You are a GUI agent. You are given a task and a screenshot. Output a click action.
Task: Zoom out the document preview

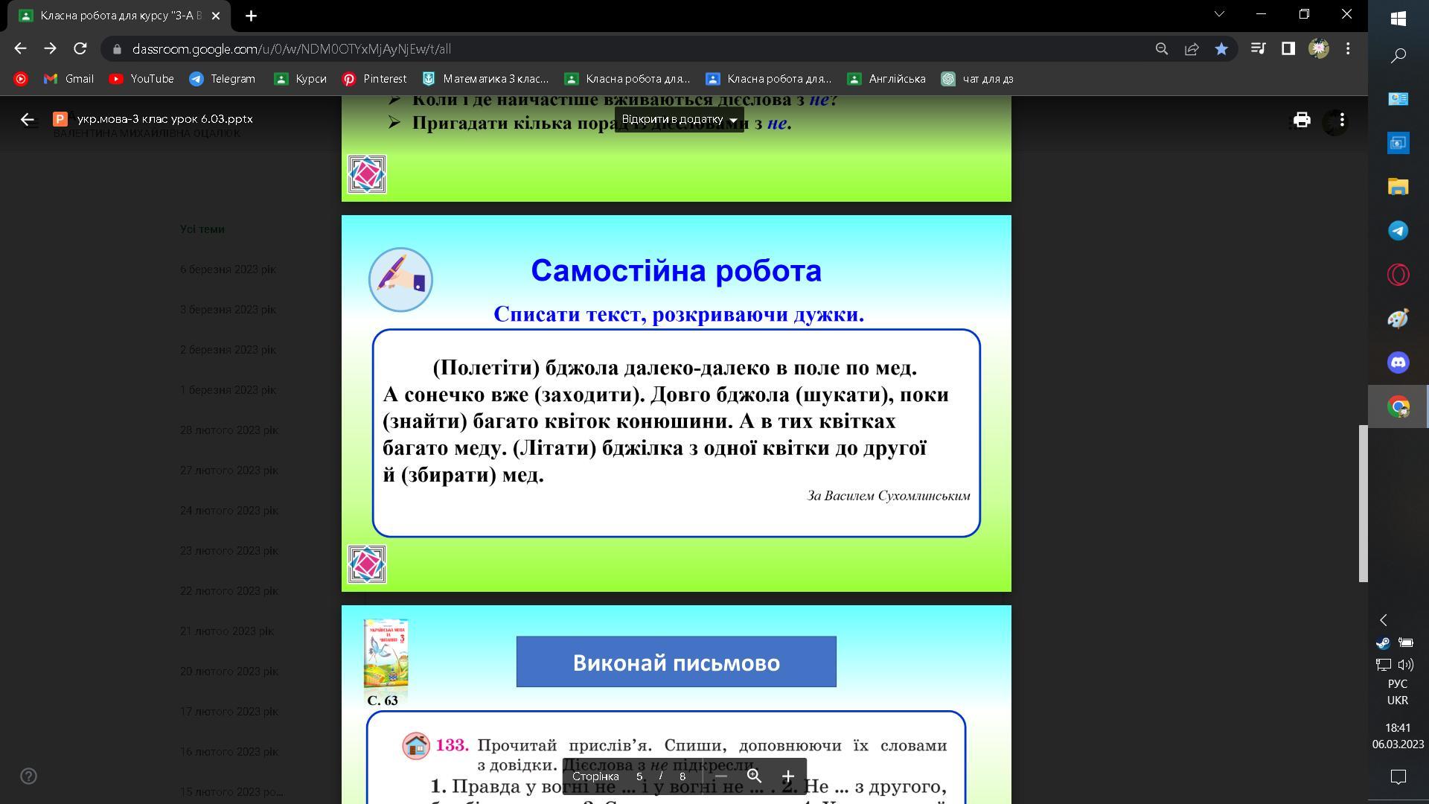click(720, 776)
